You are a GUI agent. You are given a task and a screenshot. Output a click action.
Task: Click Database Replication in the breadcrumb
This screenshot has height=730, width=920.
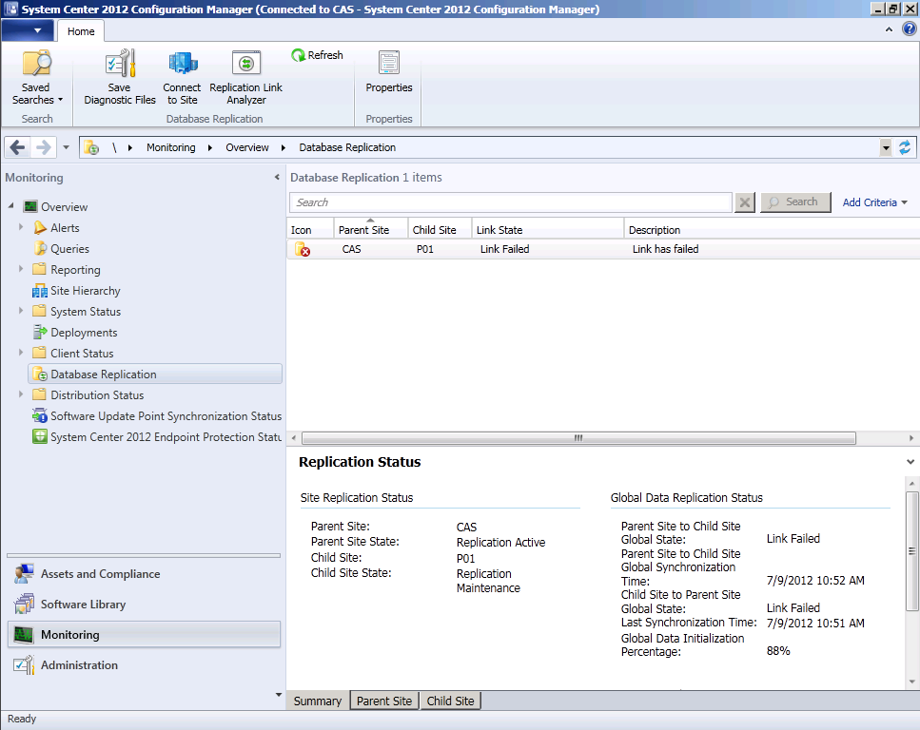click(347, 147)
